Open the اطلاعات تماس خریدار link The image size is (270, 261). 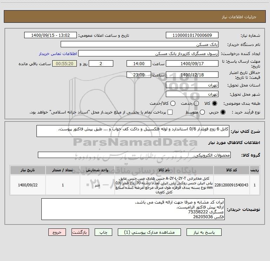58,54
